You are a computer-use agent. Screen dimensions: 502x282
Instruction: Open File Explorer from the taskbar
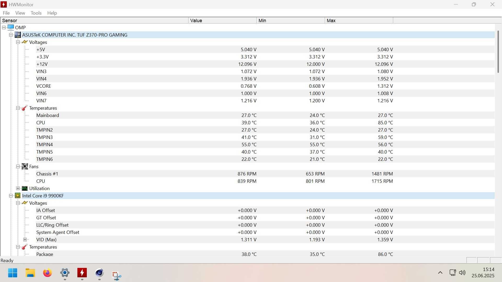point(30,273)
